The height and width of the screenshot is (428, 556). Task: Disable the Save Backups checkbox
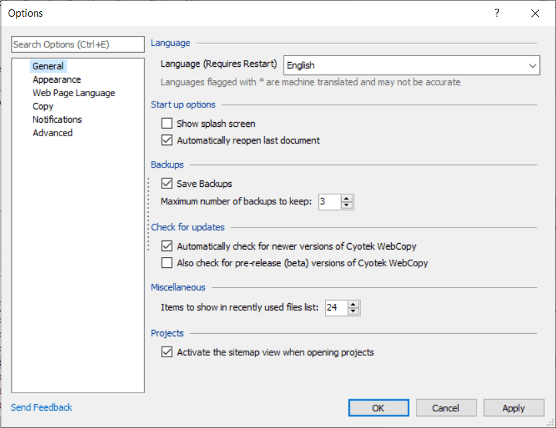point(167,184)
